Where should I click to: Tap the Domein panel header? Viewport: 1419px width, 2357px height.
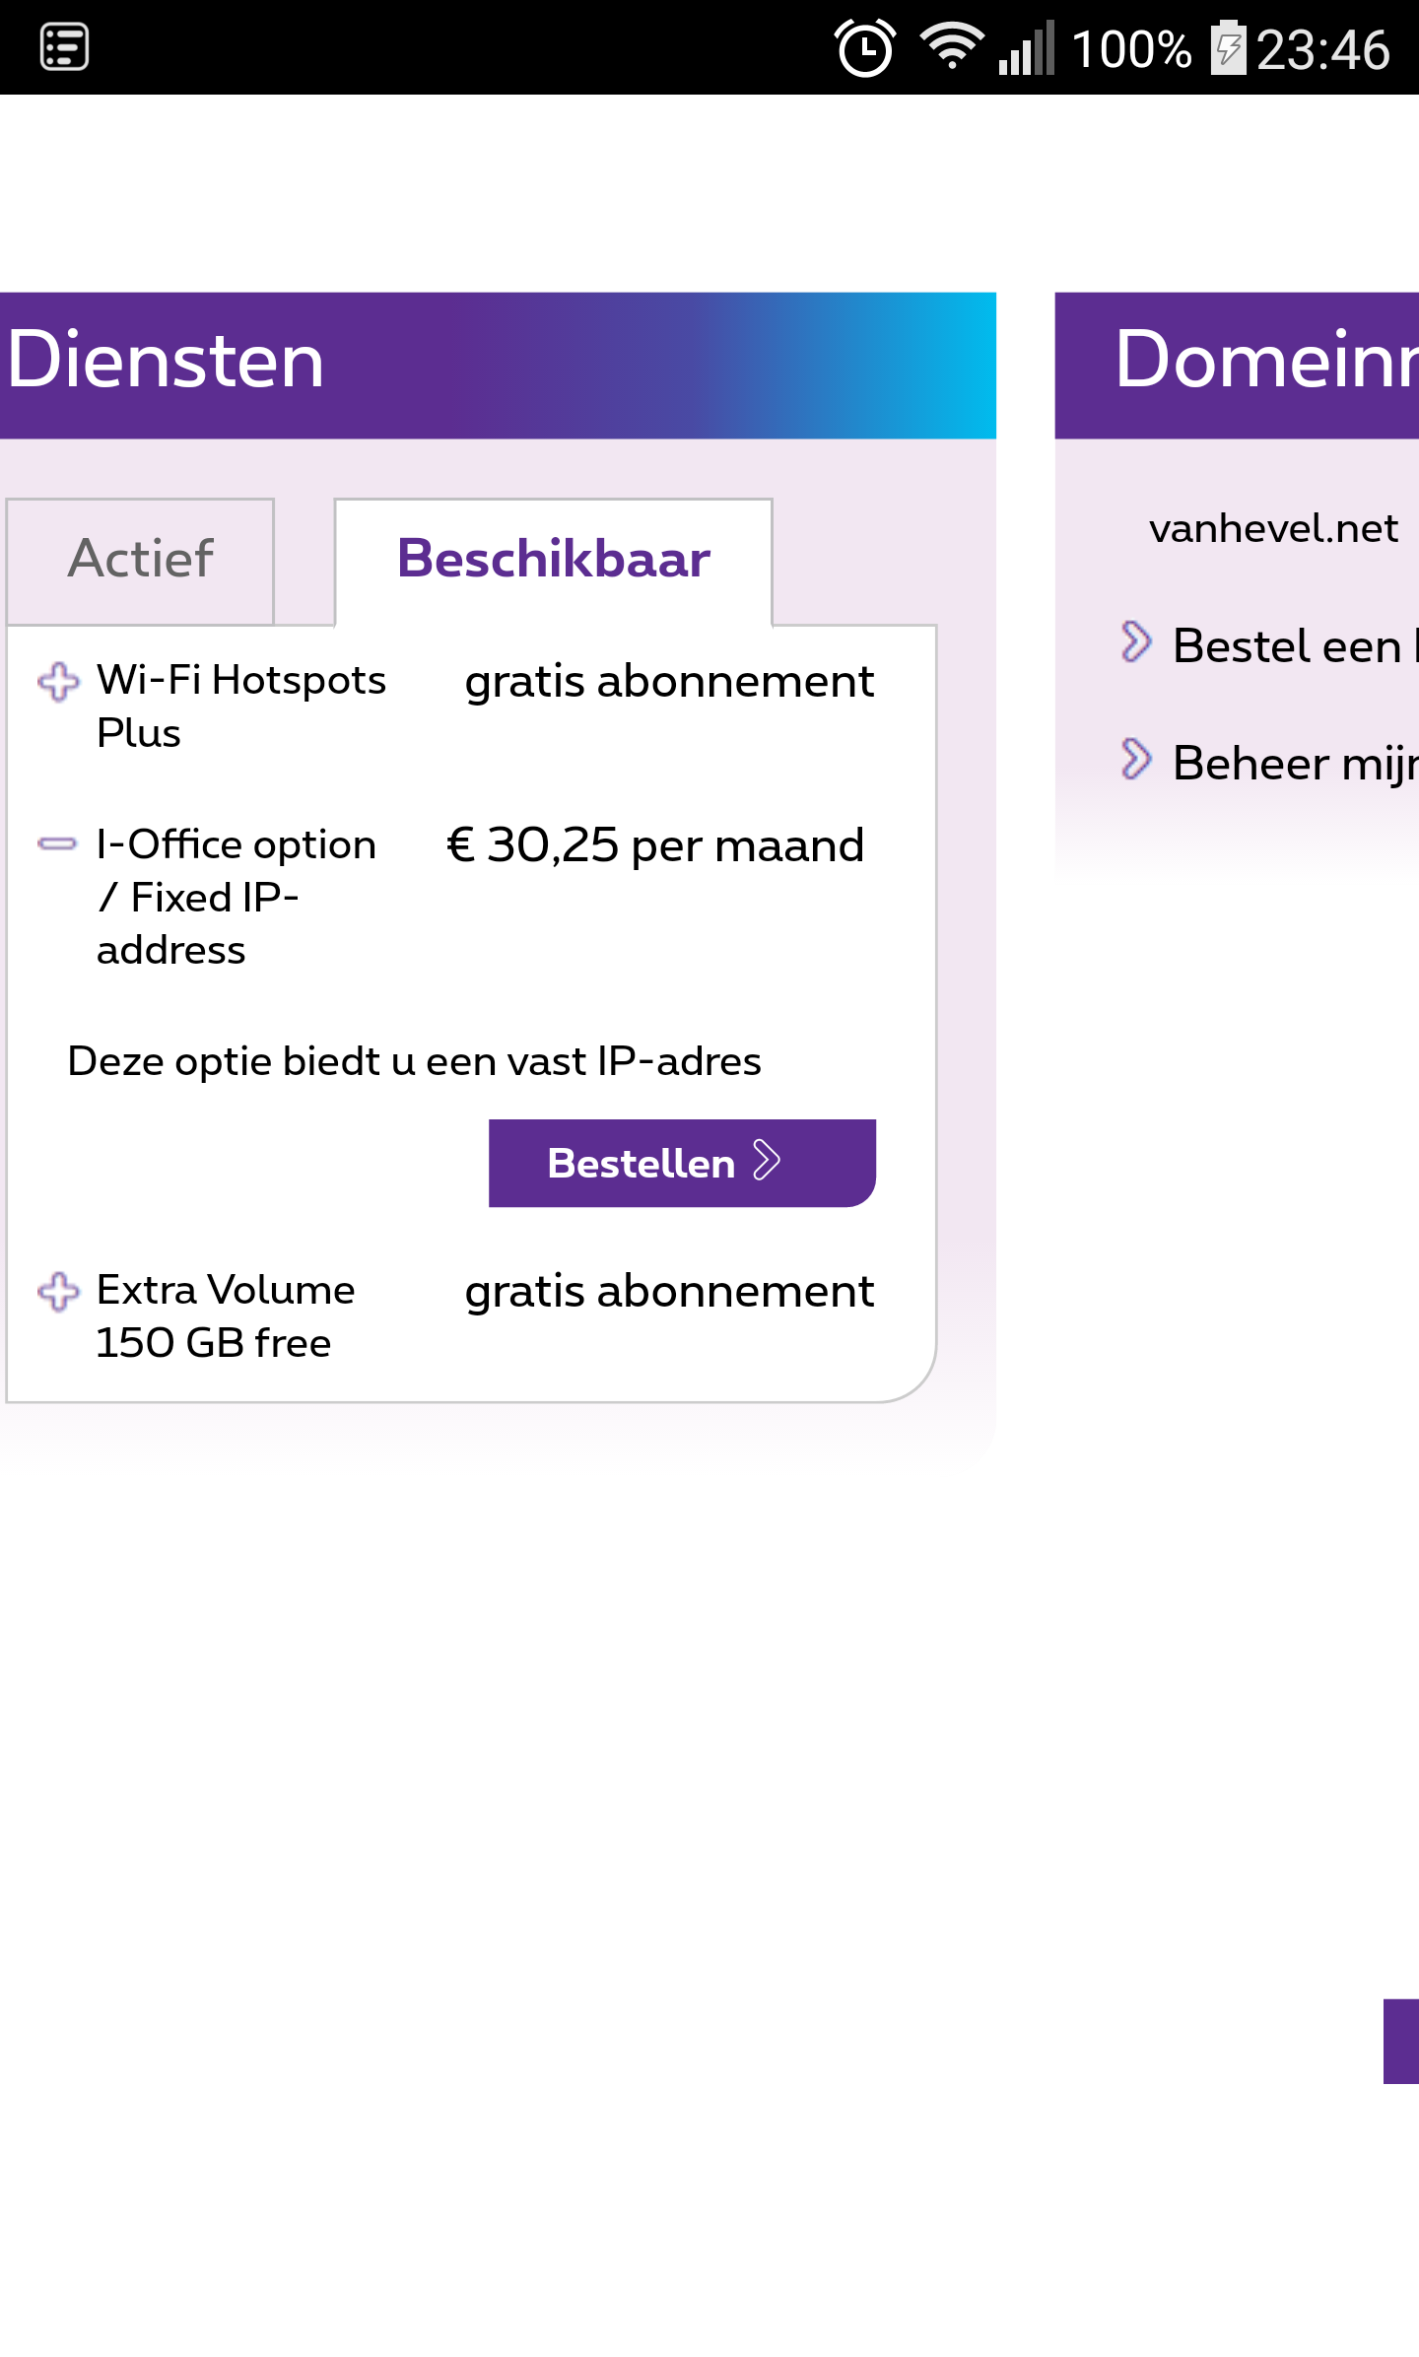(1238, 365)
